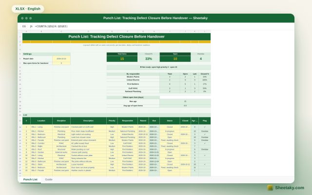The image size is (312, 195).
Task: Click the Settings section header
Action: tap(46, 54)
